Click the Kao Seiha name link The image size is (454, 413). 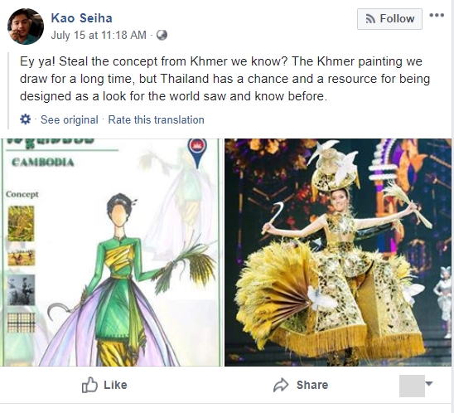[x=82, y=18]
